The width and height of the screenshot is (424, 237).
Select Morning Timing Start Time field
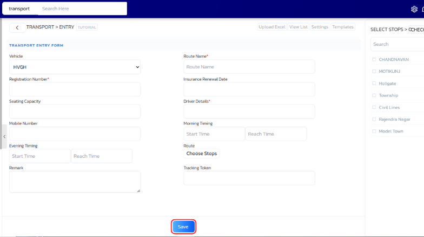214,134
